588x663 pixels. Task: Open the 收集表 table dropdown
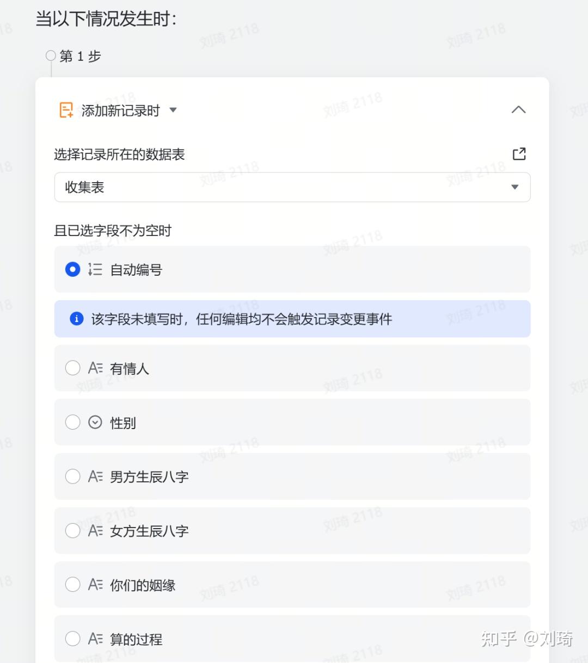(514, 187)
